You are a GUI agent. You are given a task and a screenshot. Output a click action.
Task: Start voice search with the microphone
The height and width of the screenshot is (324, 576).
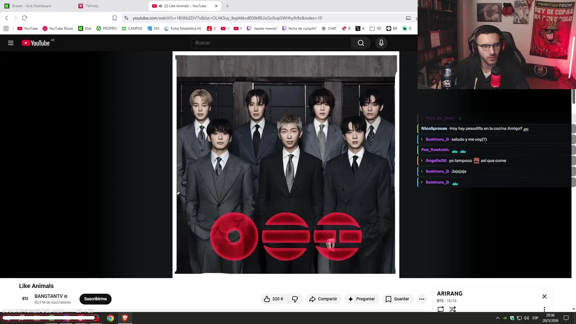[381, 43]
